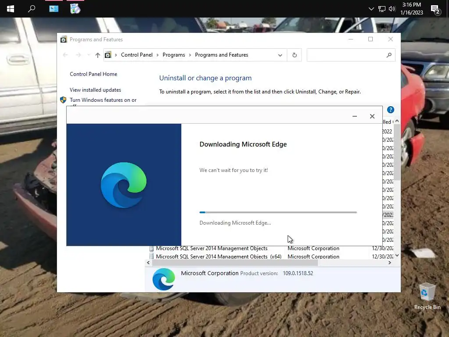
Task: Click the vertical scrollbar thumb of program list
Action: click(397, 152)
